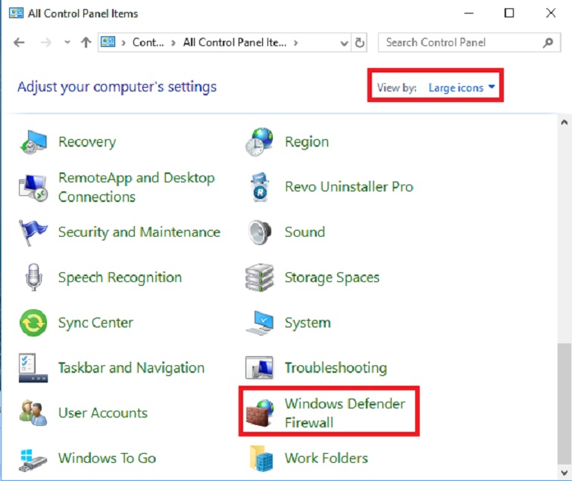Open the Recovery icon
Viewport: 572px width, 481px height.
33,141
